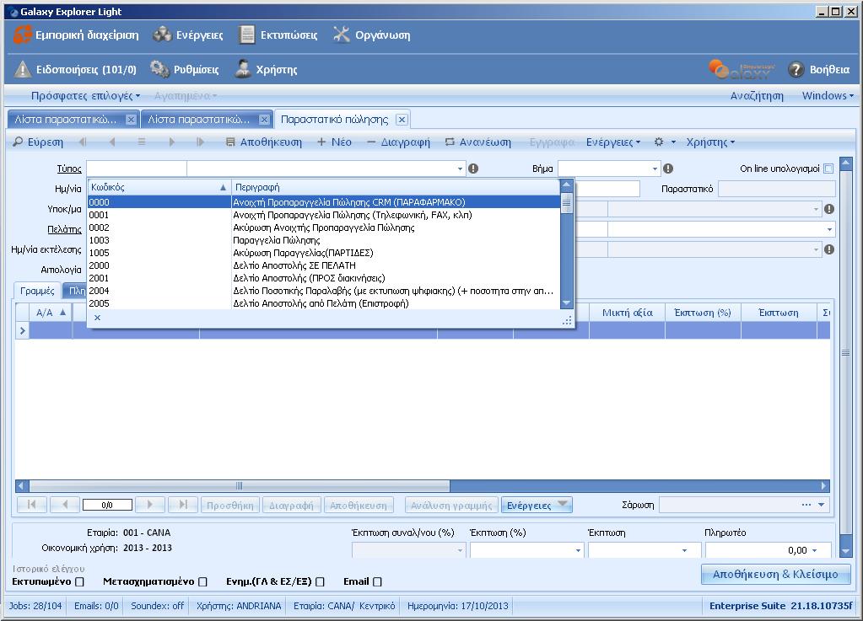This screenshot has width=863, height=621.
Task: Open the Χρήστης person icon in header
Action: [243, 69]
